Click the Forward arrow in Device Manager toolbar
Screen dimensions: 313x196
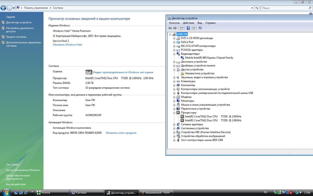coord(175,28)
